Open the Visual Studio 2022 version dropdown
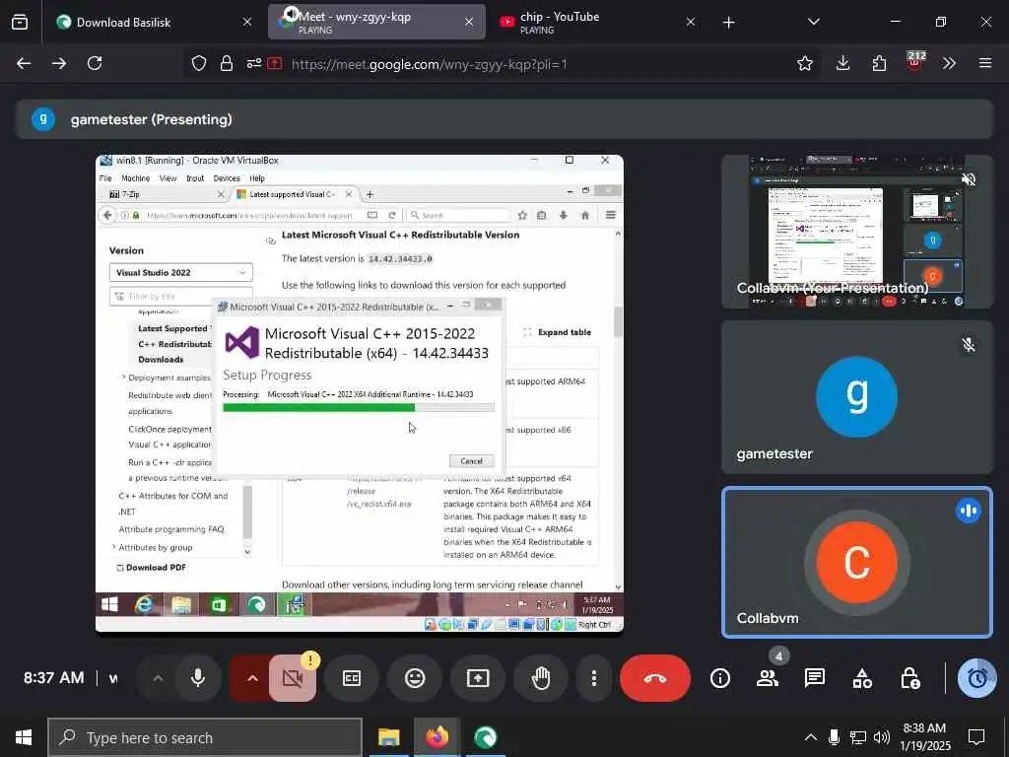This screenshot has height=757, width=1009. tap(181, 272)
